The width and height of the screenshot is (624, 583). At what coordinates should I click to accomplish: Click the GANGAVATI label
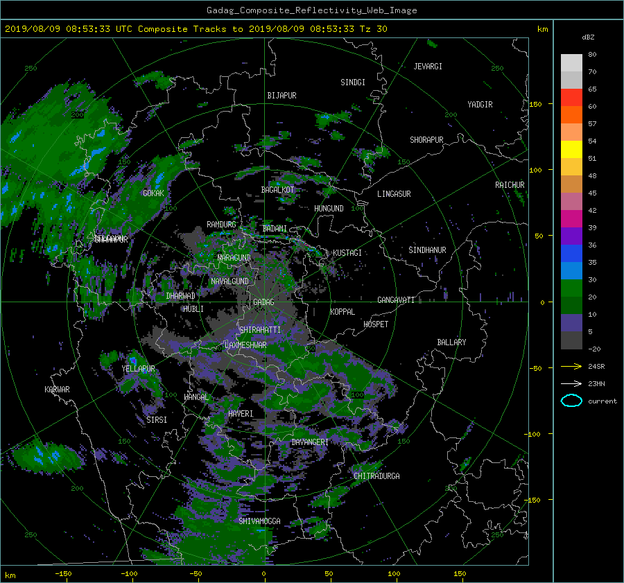[396, 300]
